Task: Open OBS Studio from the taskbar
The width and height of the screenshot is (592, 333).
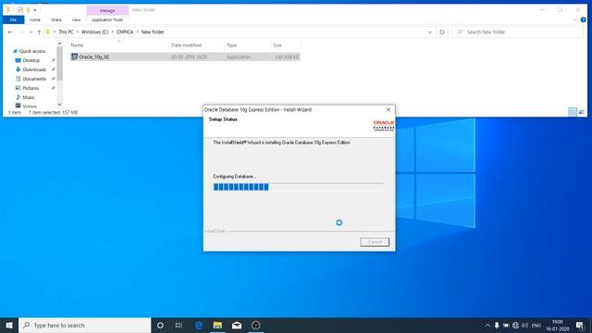Action: pos(255,325)
